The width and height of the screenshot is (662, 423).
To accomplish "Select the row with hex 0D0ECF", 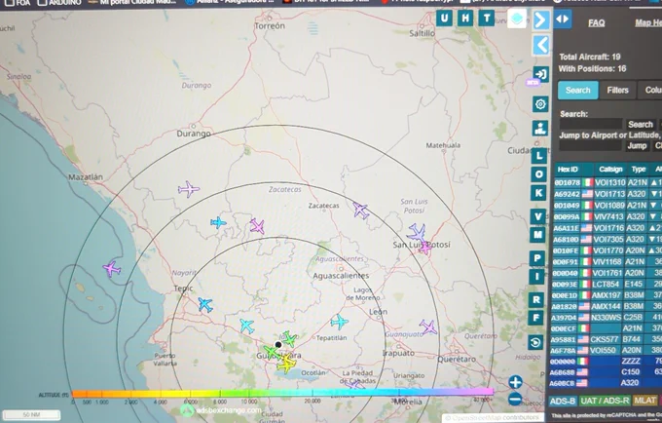I will click(606, 328).
